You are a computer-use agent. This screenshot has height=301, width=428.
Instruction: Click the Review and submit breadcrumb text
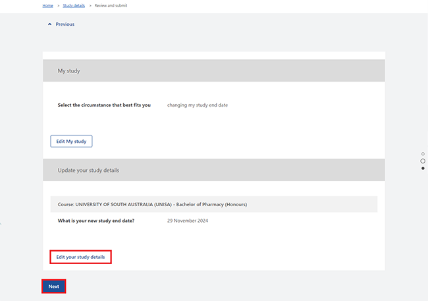click(x=111, y=6)
